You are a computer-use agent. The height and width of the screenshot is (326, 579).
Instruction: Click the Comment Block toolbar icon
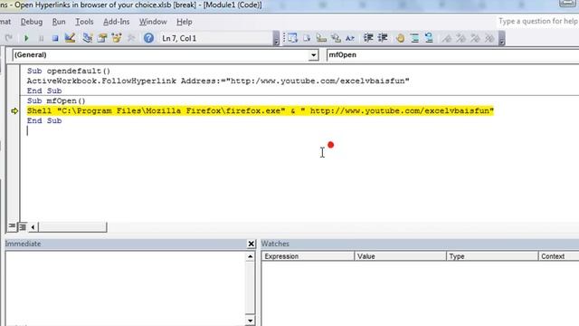point(414,38)
